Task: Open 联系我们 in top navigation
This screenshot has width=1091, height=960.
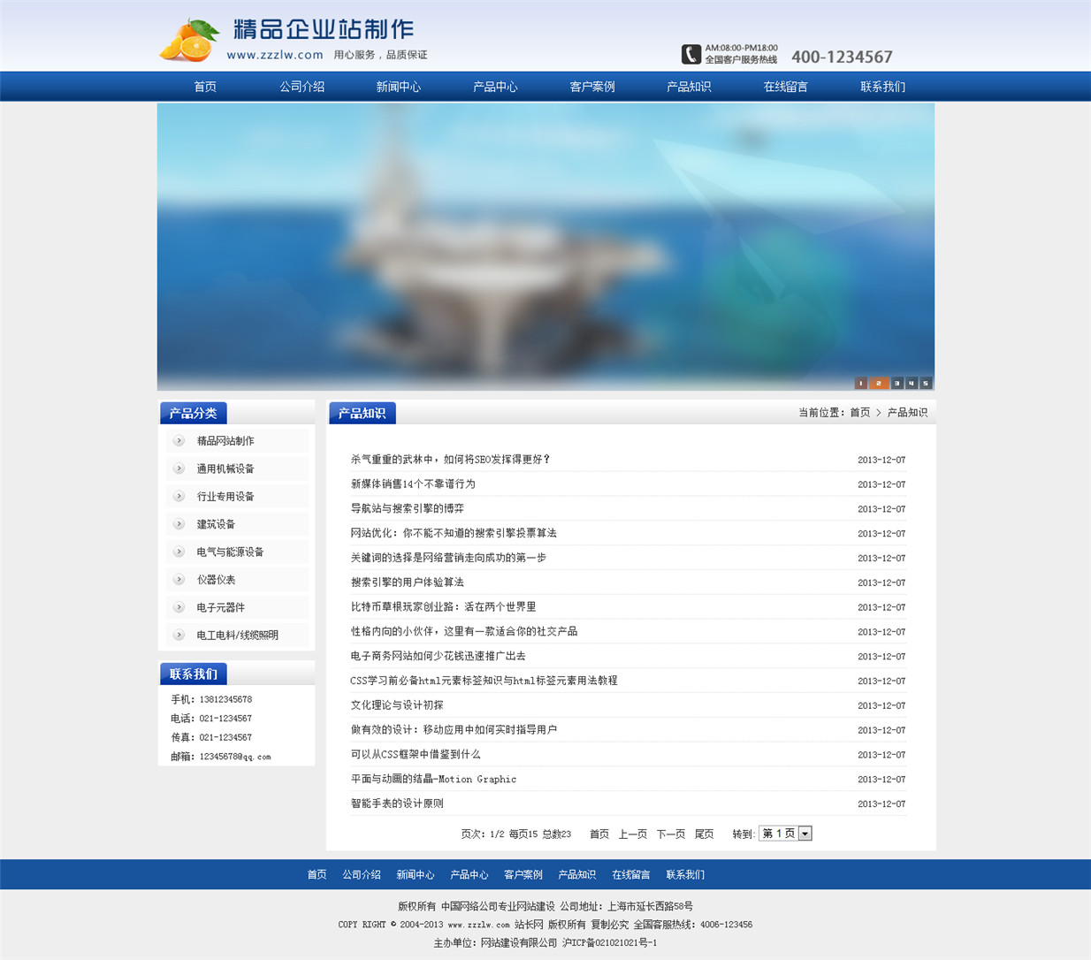Action: coord(882,87)
